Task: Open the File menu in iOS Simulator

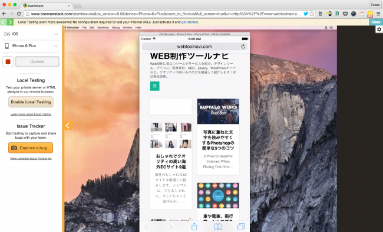Action: pos(84,28)
